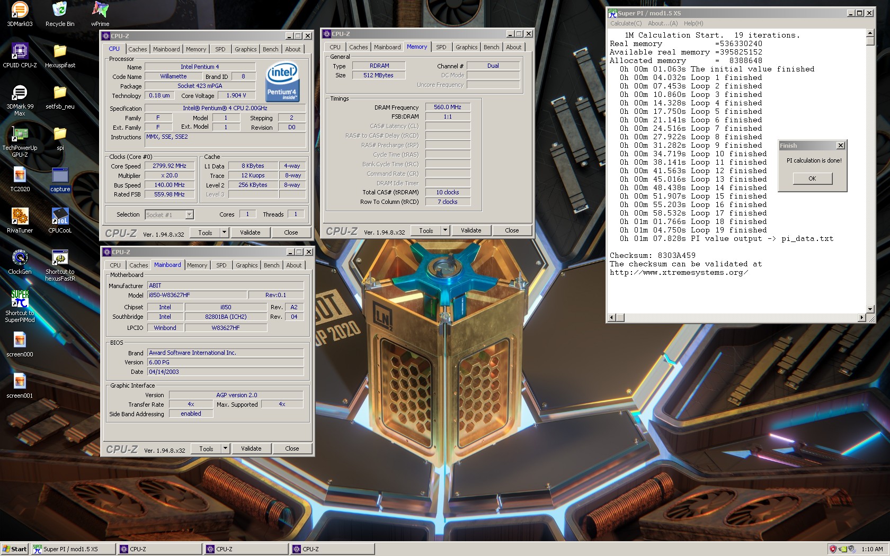Click the Tools button in the Mainboard window
890x556 pixels.
(206, 448)
